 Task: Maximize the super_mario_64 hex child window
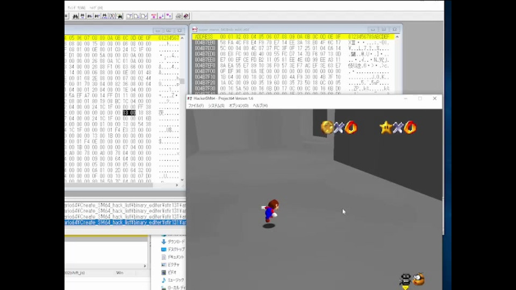click(x=384, y=30)
